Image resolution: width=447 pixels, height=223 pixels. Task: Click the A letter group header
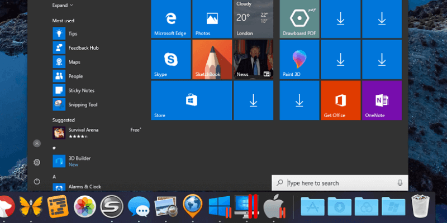point(54,177)
